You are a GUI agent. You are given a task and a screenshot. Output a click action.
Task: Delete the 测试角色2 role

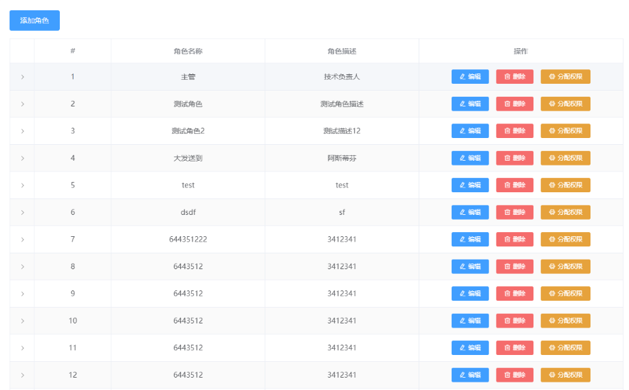(x=514, y=131)
